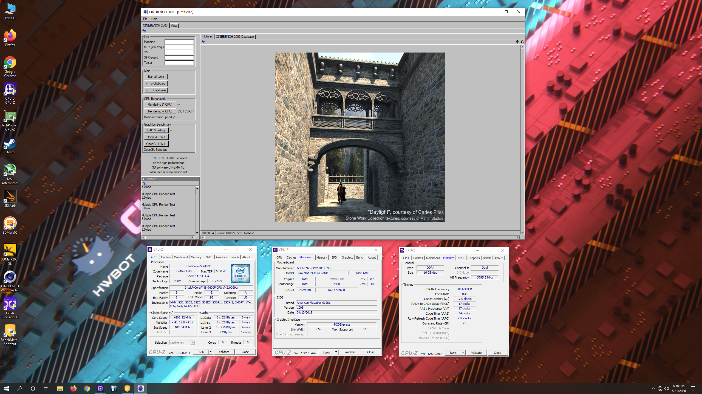
Task: Click the To Database button
Action: pyautogui.click(x=155, y=90)
